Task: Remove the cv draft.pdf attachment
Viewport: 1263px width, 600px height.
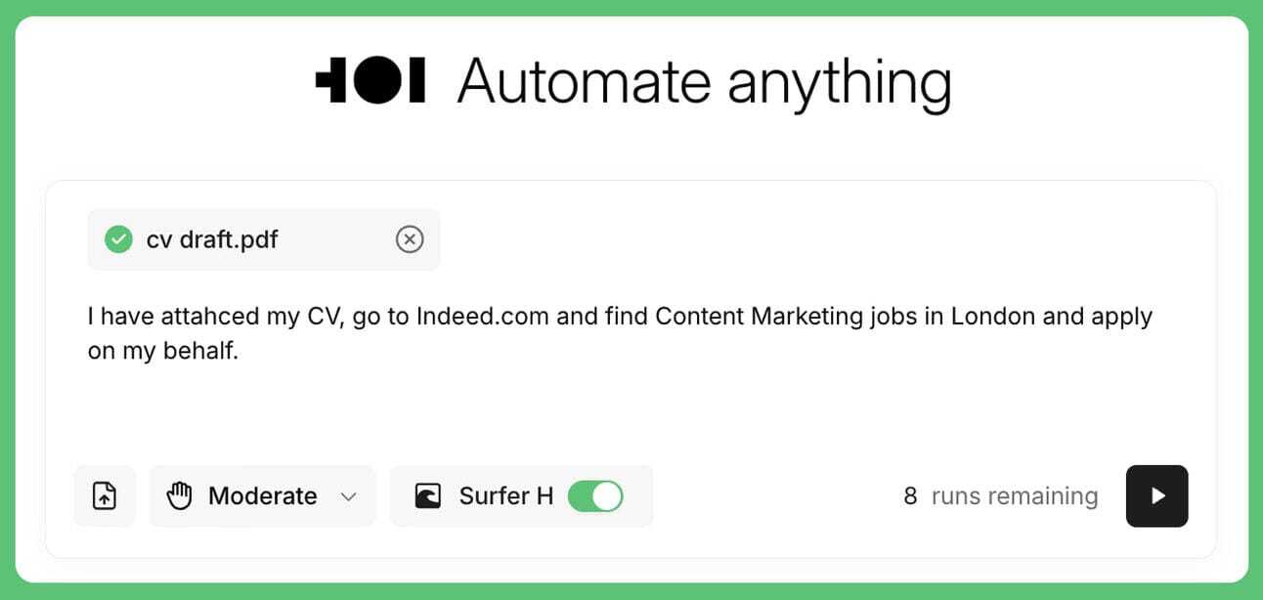Action: (410, 238)
